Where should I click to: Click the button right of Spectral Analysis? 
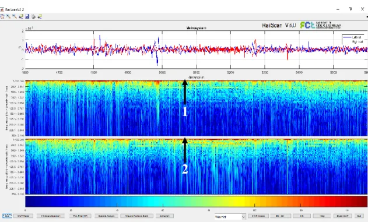click(136, 216)
